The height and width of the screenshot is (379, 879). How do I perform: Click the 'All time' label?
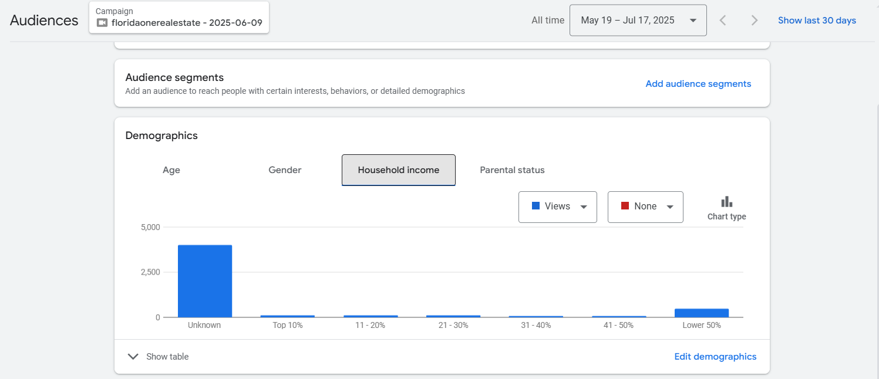(x=548, y=21)
